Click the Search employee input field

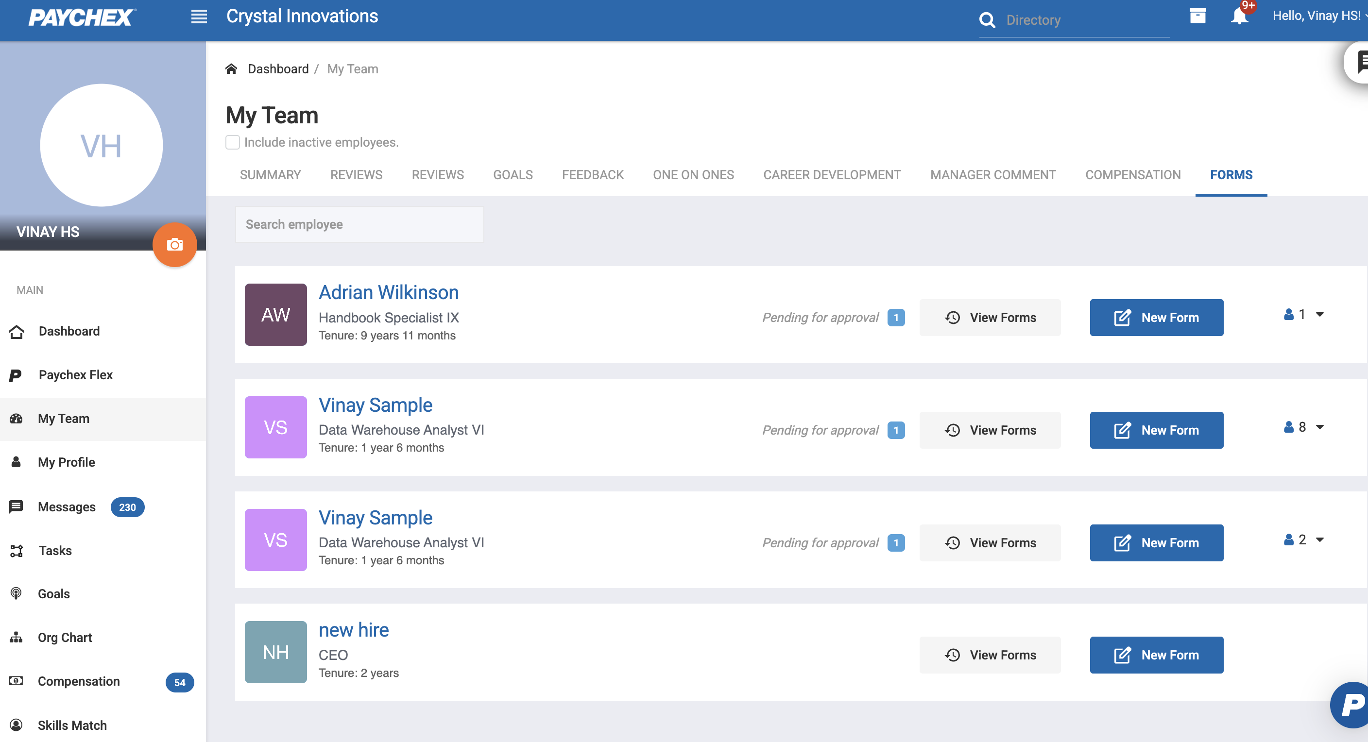click(359, 224)
